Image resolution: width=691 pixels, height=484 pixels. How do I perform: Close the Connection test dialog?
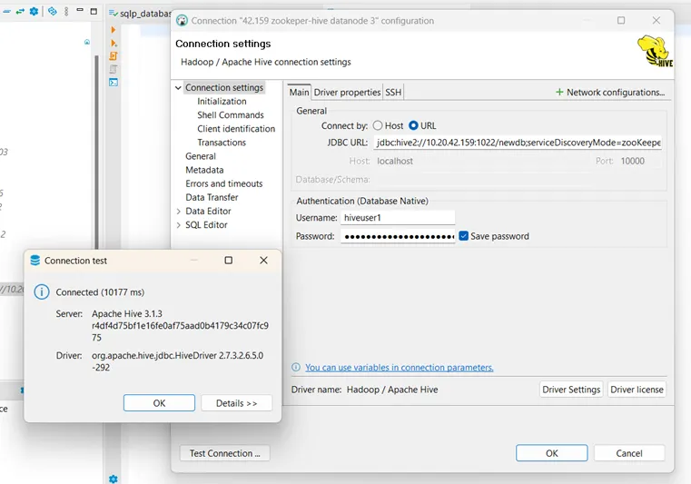tap(263, 260)
